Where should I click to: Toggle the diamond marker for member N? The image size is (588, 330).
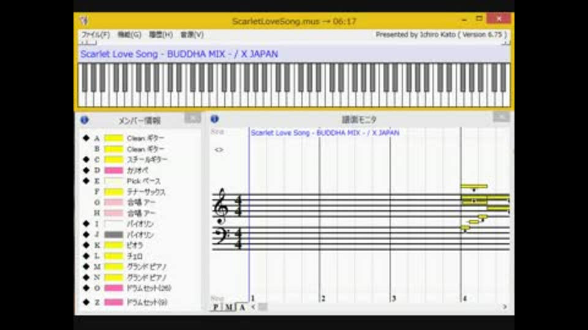point(86,277)
